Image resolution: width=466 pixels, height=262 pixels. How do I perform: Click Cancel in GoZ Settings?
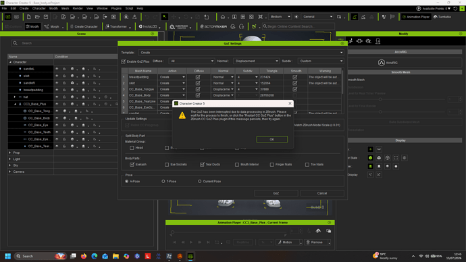[322, 193]
